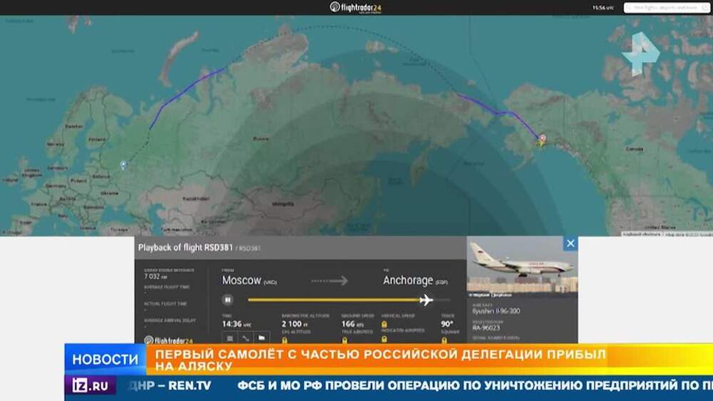
Task: Click the '15:56 UTC' clock in top bar
Action: click(603, 8)
